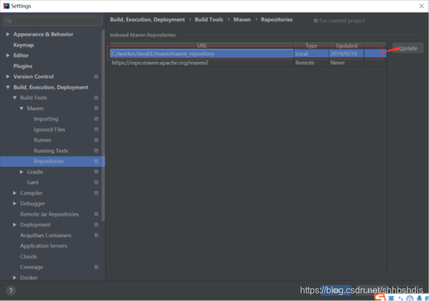Close the Settings dialog
The image size is (429, 301).
click(x=421, y=6)
